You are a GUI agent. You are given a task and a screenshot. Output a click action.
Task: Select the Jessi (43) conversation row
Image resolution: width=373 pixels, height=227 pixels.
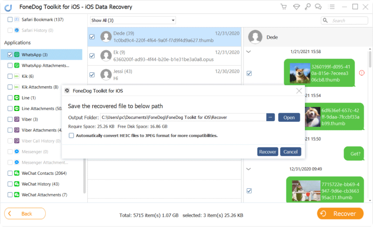165,75
